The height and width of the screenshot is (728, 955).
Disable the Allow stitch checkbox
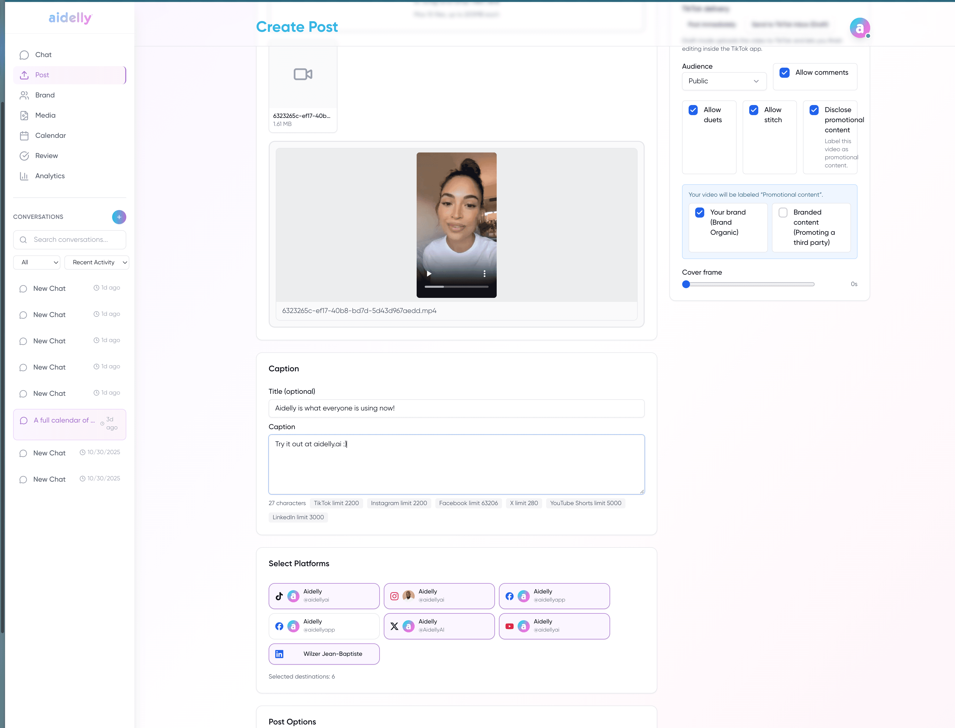(x=754, y=110)
